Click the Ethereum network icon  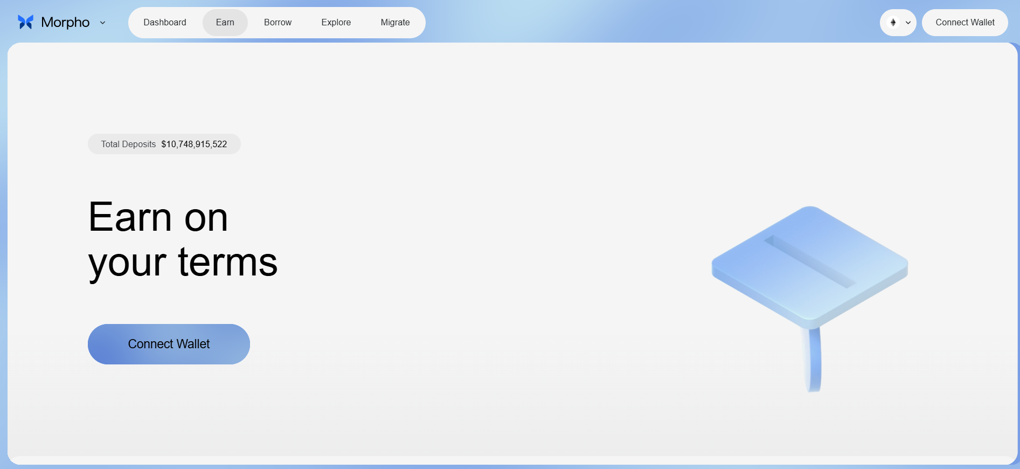[x=893, y=23]
